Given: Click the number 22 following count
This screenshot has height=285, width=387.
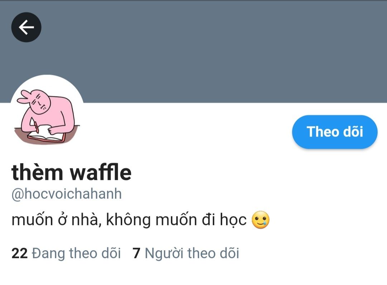Looking at the screenshot, I should (x=19, y=253).
